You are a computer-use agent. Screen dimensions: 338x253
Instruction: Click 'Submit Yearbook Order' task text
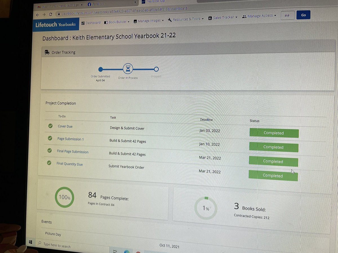click(126, 167)
